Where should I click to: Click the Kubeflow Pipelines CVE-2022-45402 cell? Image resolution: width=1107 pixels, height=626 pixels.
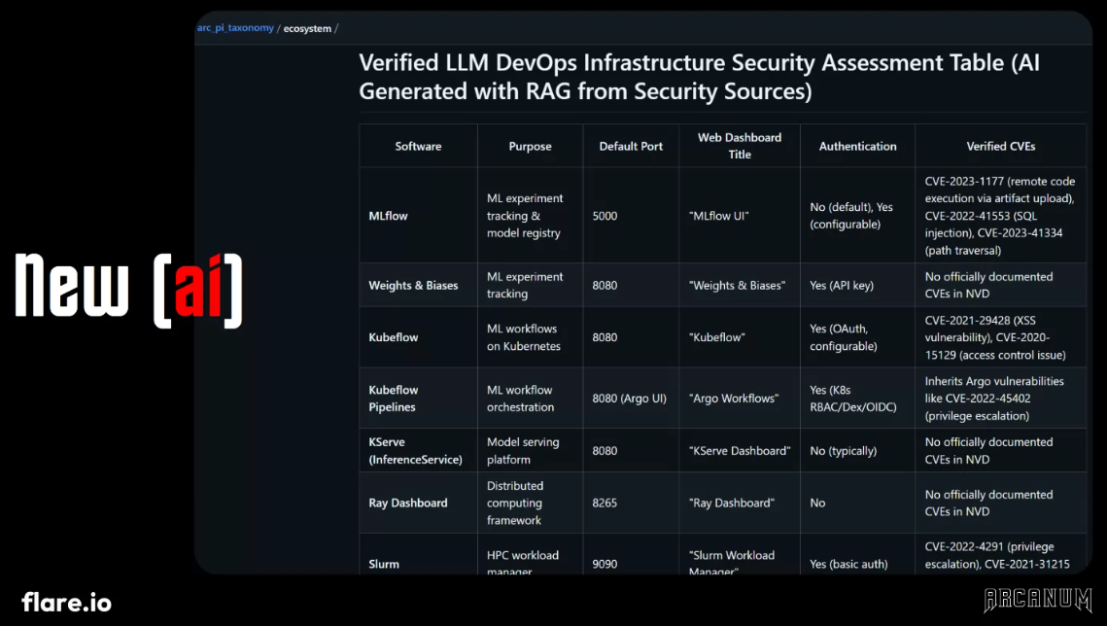click(1000, 398)
